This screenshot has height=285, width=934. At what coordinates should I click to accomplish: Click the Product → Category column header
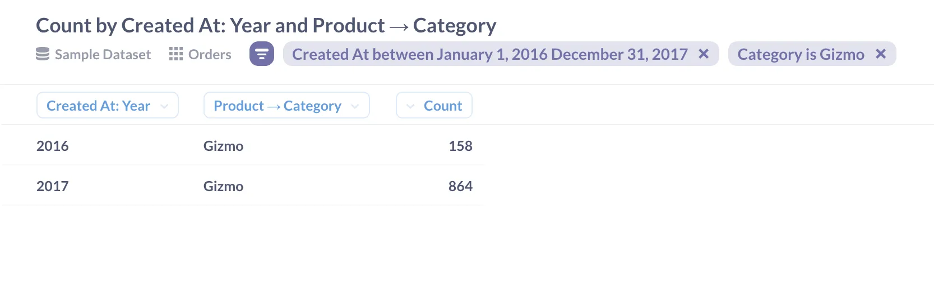(278, 106)
